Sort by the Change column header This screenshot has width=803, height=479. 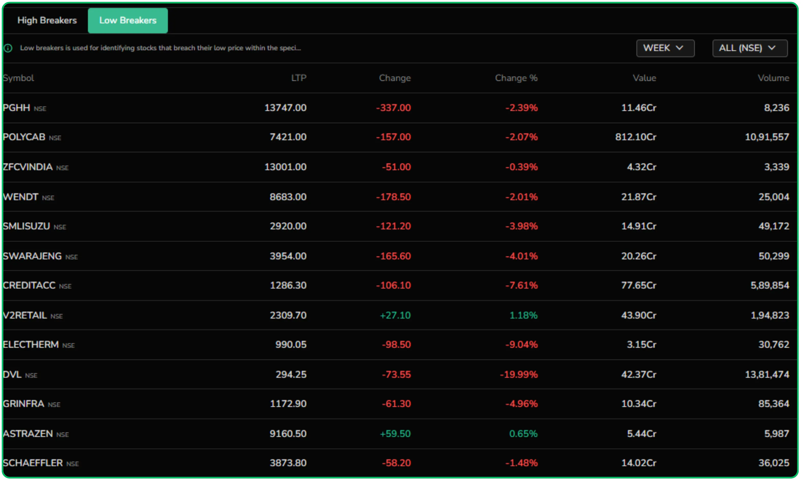395,78
